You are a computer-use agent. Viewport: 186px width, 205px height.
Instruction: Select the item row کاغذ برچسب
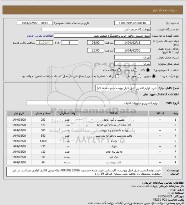click(x=93, y=162)
